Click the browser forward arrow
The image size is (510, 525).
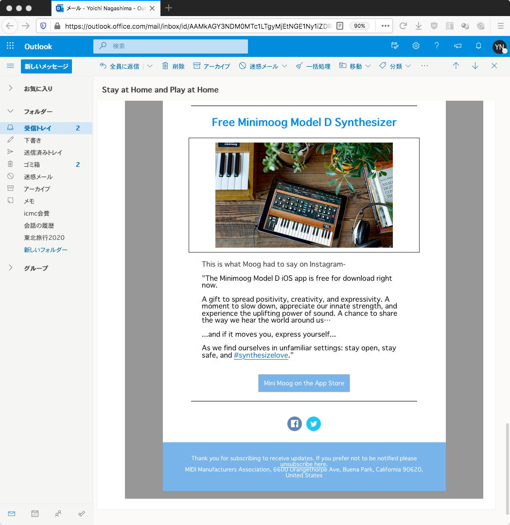(26, 26)
